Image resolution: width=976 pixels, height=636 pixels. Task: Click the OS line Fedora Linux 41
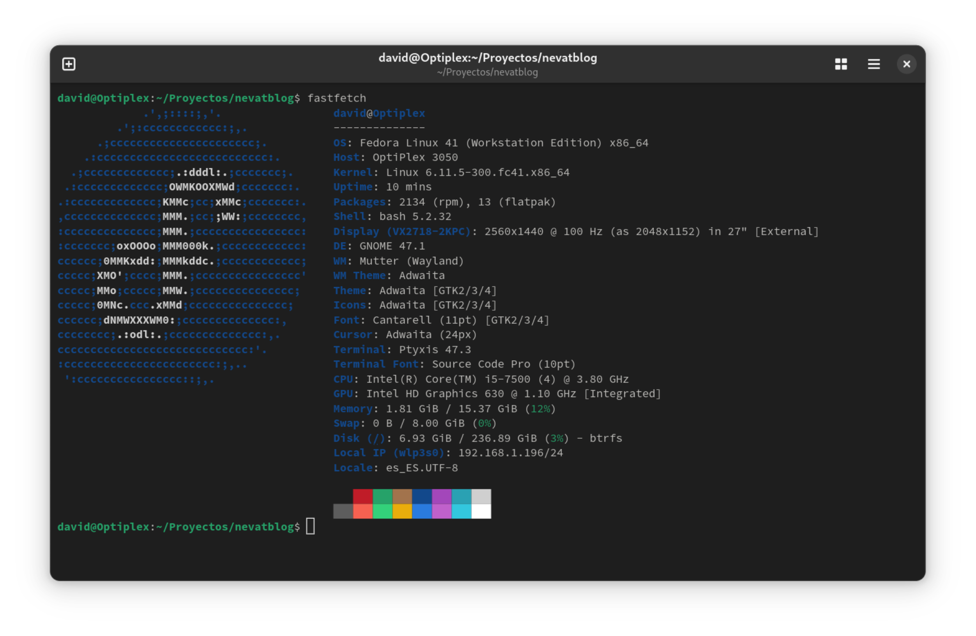click(491, 143)
